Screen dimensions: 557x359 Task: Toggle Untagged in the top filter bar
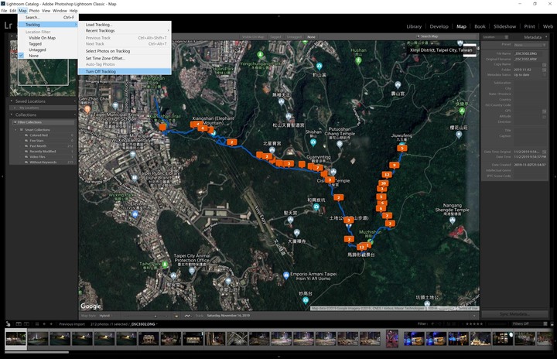(x=294, y=37)
